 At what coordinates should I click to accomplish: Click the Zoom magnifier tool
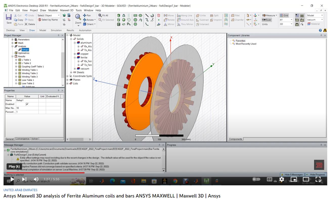point(78,17)
